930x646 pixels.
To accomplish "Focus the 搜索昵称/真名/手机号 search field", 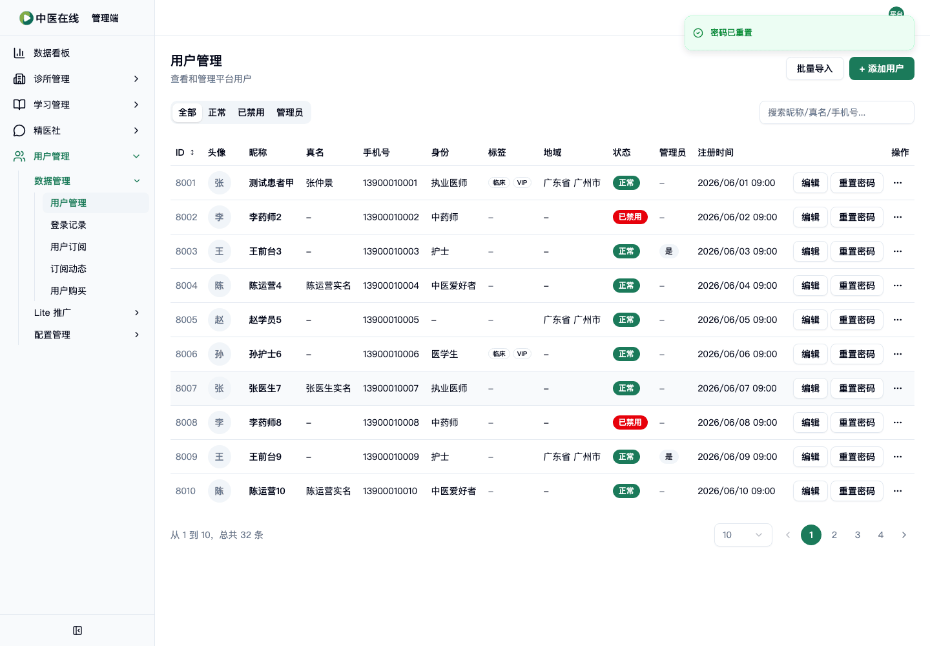I will 837,112.
